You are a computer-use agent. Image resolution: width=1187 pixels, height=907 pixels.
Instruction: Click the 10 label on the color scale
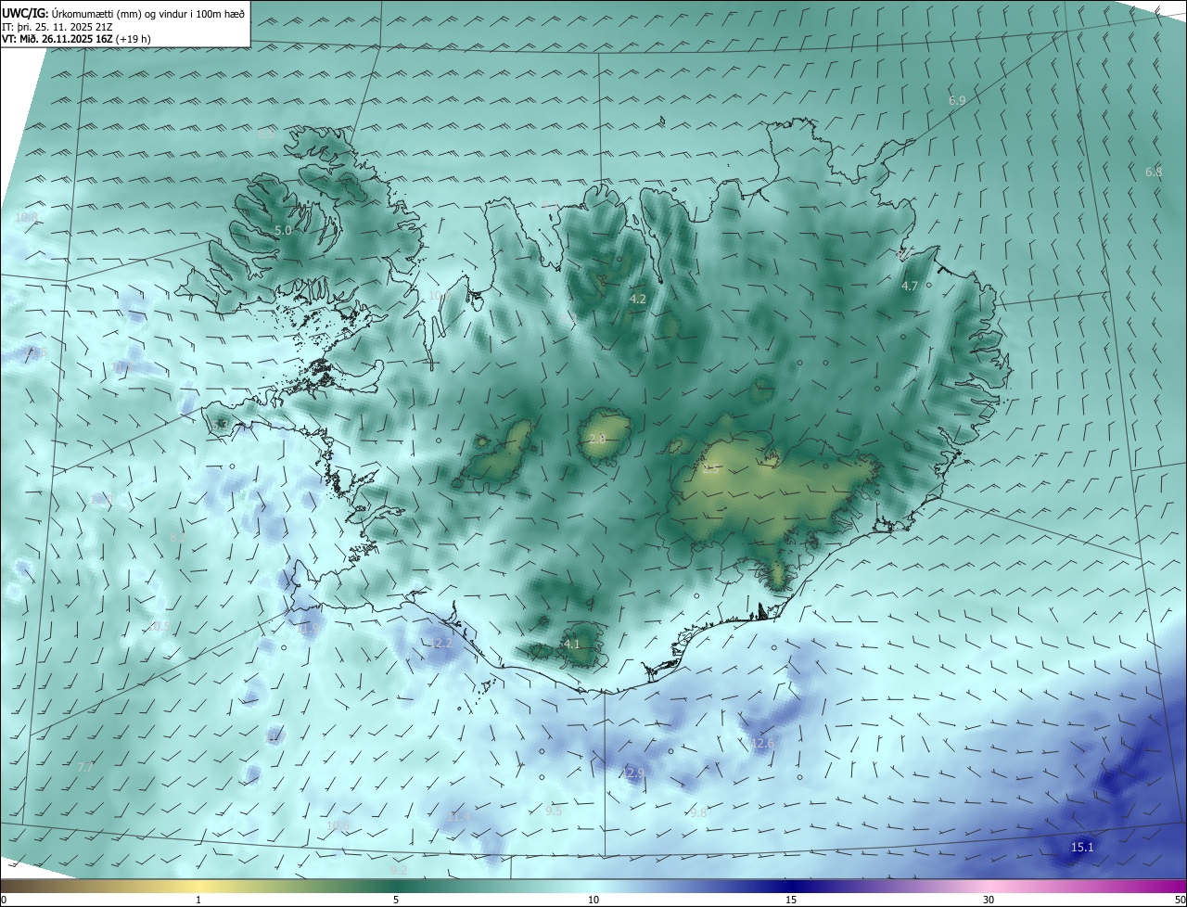pos(593,900)
